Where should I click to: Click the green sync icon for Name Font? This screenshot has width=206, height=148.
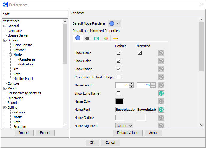pos(161,110)
